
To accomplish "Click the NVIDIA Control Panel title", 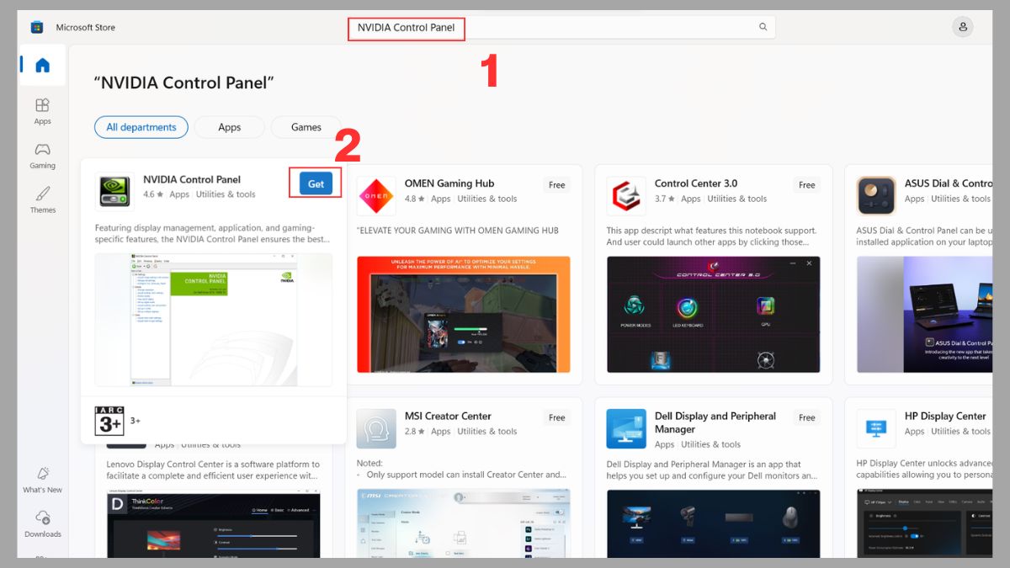I will click(x=192, y=179).
